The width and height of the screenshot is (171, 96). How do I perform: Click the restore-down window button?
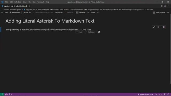[x=162, y=2]
